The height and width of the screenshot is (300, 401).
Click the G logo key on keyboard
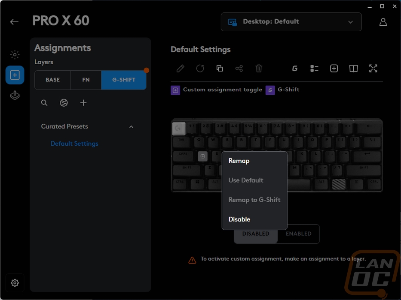tap(179, 129)
